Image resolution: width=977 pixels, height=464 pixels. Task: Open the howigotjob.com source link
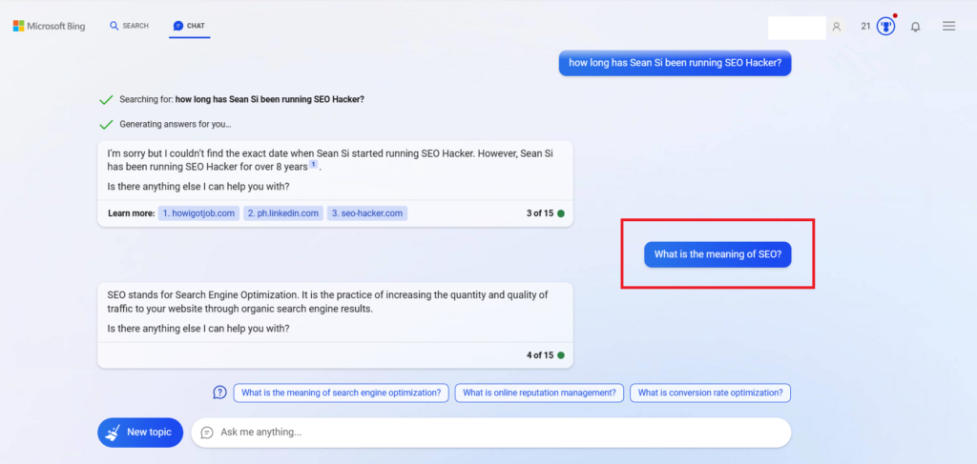click(198, 213)
